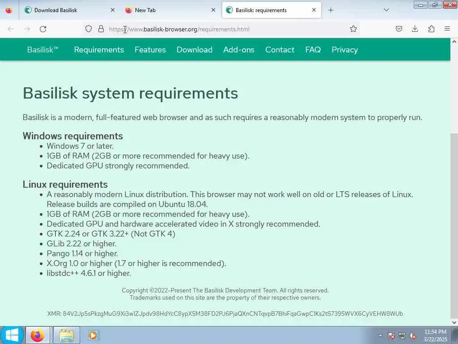This screenshot has width=458, height=344.
Task: Close the Download Basilisk tab
Action: coord(112,10)
